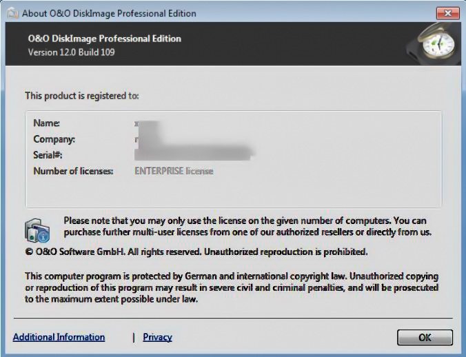Click the ENTERPRISE license text
Image resolution: width=466 pixels, height=357 pixels.
pyautogui.click(x=174, y=171)
